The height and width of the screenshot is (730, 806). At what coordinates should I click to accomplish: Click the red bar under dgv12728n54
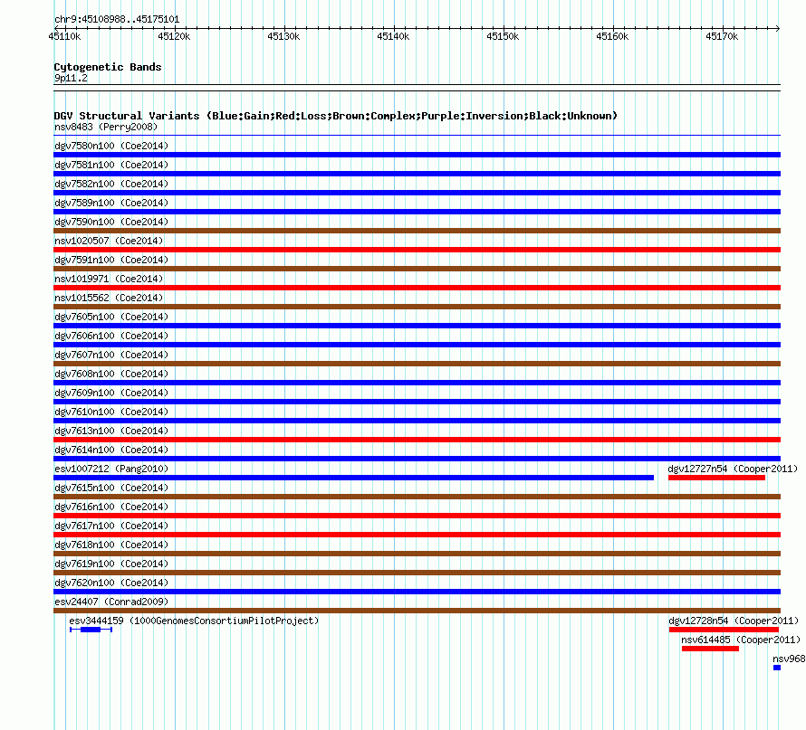(724, 630)
